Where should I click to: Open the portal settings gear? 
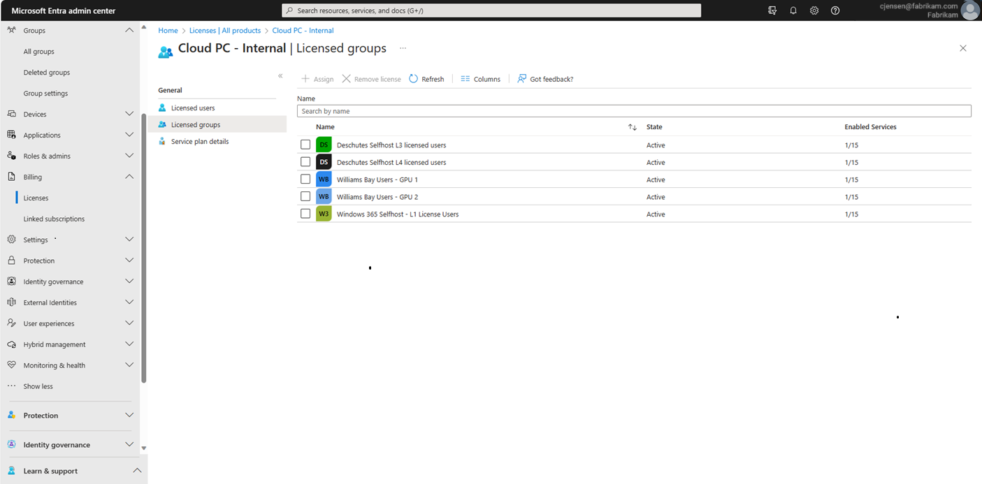pyautogui.click(x=813, y=10)
